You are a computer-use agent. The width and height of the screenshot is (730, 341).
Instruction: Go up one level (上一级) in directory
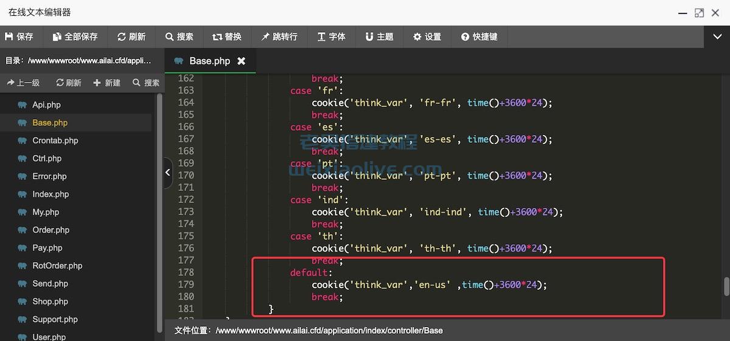[23, 83]
